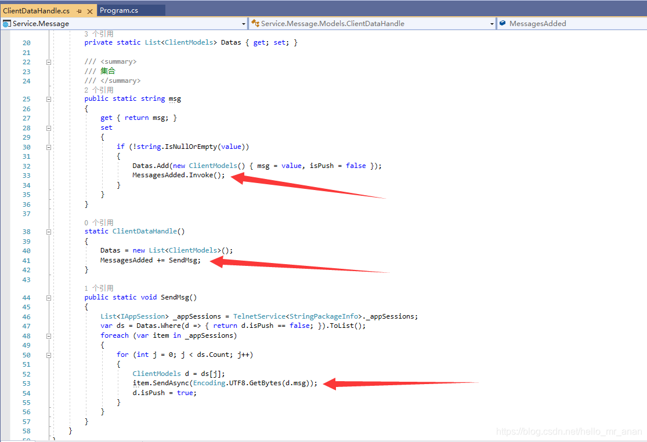Image resolution: width=647 pixels, height=442 pixels.
Task: Click 'Datas { get; set; }' on line 20
Action: (259, 42)
